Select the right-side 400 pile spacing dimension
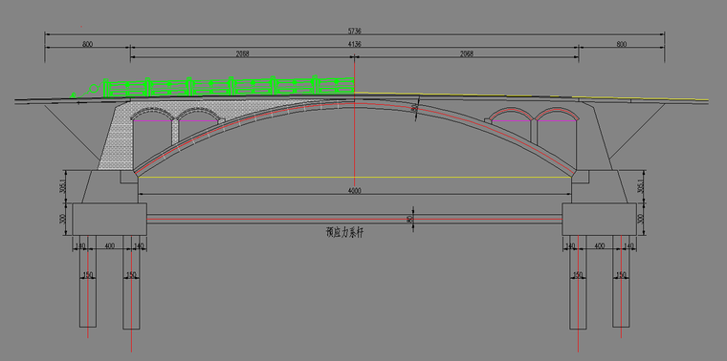 (x=599, y=245)
